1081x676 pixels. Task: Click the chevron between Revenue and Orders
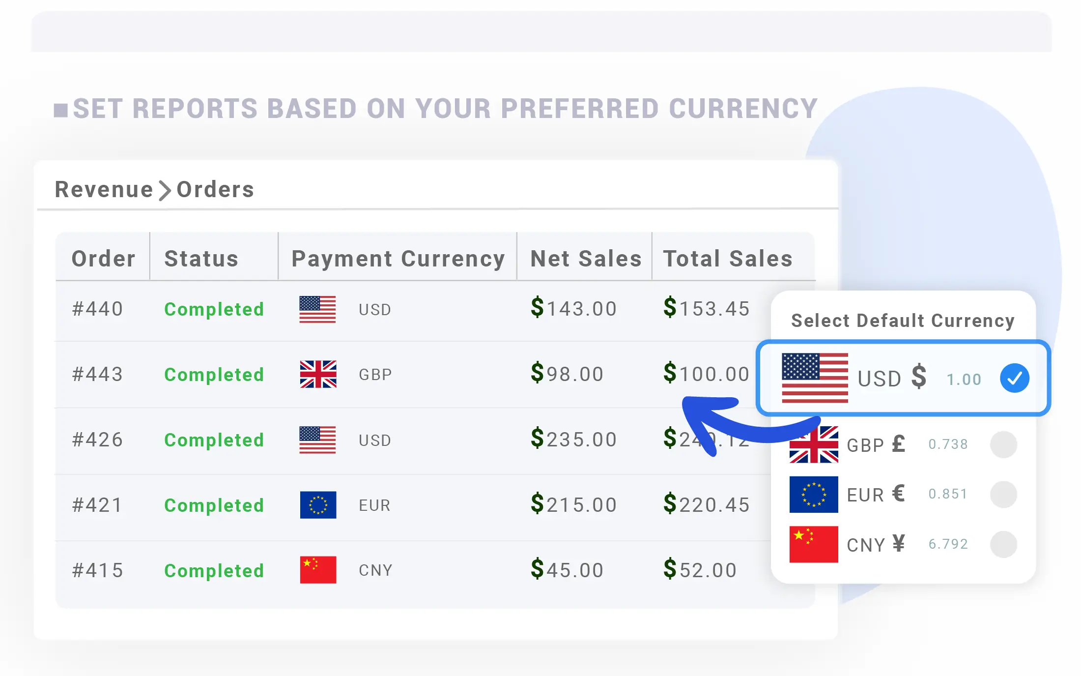pos(165,190)
